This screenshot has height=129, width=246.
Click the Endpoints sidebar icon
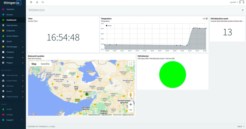tap(3, 31)
